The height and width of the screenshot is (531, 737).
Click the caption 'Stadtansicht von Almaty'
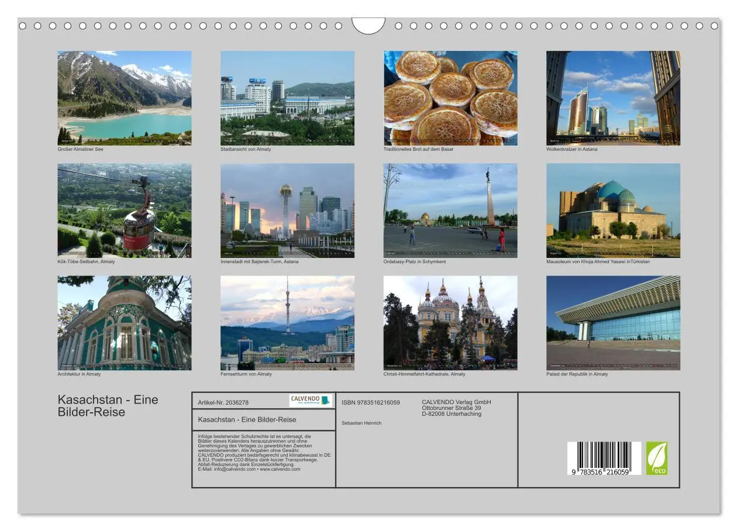pos(246,149)
